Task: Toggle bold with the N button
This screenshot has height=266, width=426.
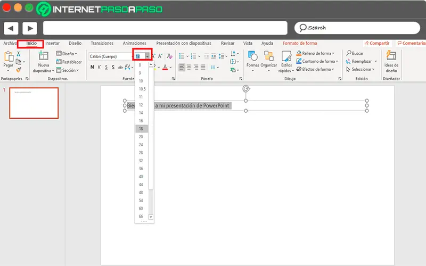Action: [92, 67]
